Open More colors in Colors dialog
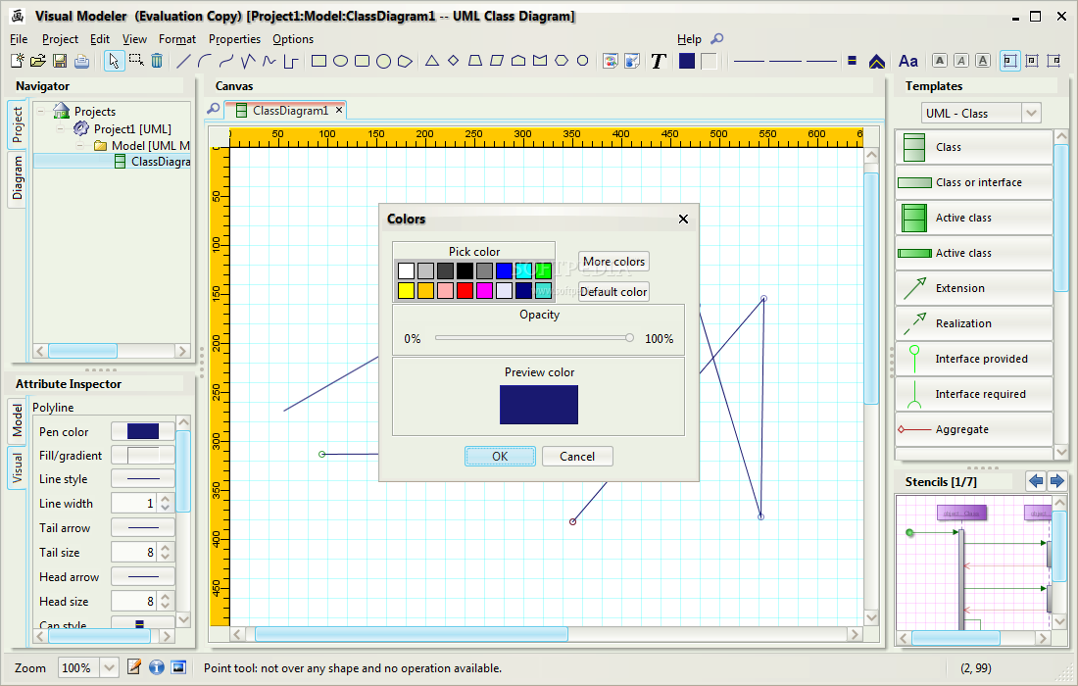Image resolution: width=1078 pixels, height=686 pixels. 613,262
